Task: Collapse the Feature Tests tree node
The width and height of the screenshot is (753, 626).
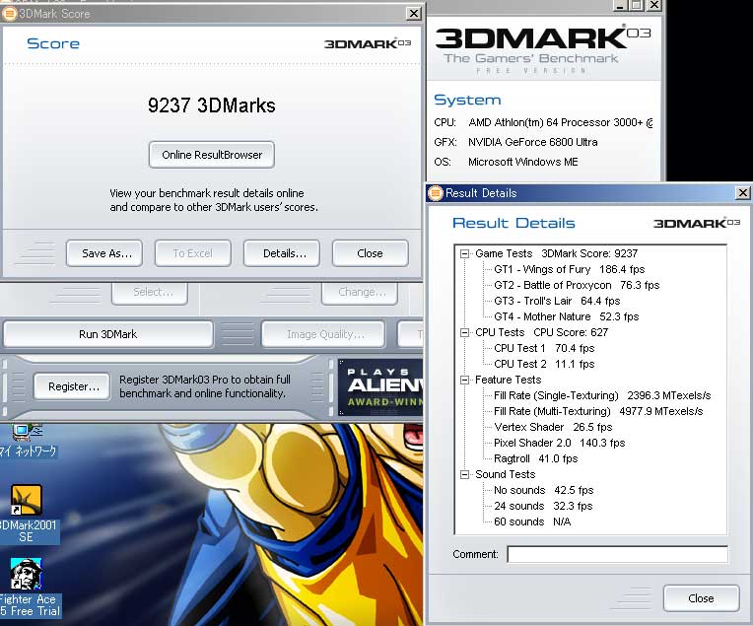Action: tap(464, 380)
